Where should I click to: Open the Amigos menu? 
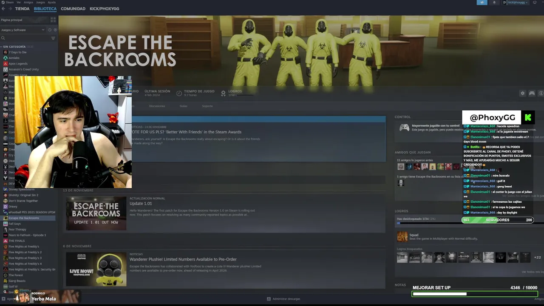tap(28, 2)
